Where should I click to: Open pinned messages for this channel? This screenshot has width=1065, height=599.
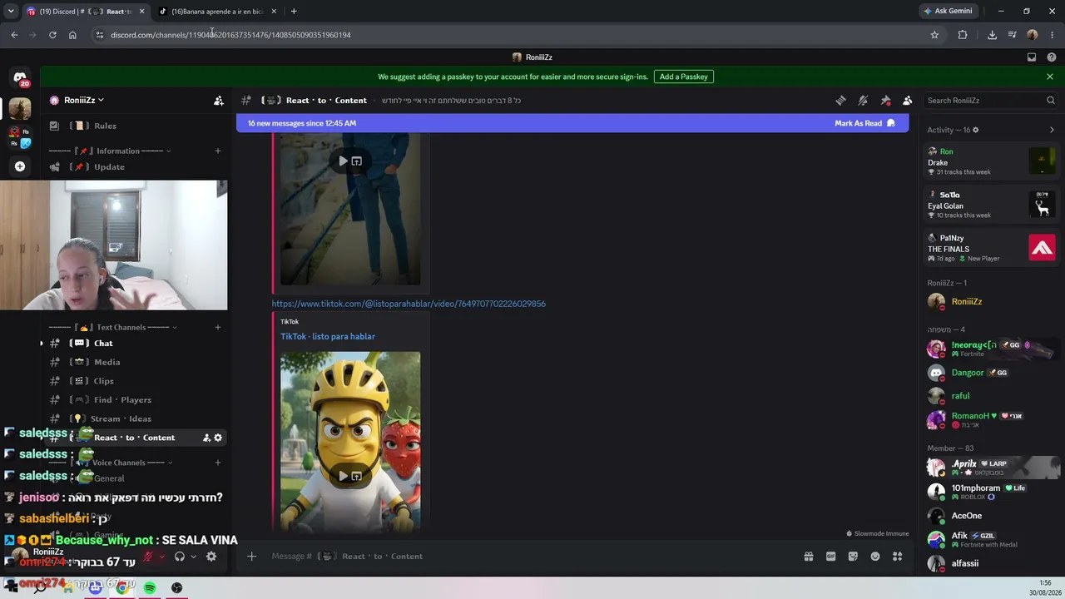click(x=885, y=101)
